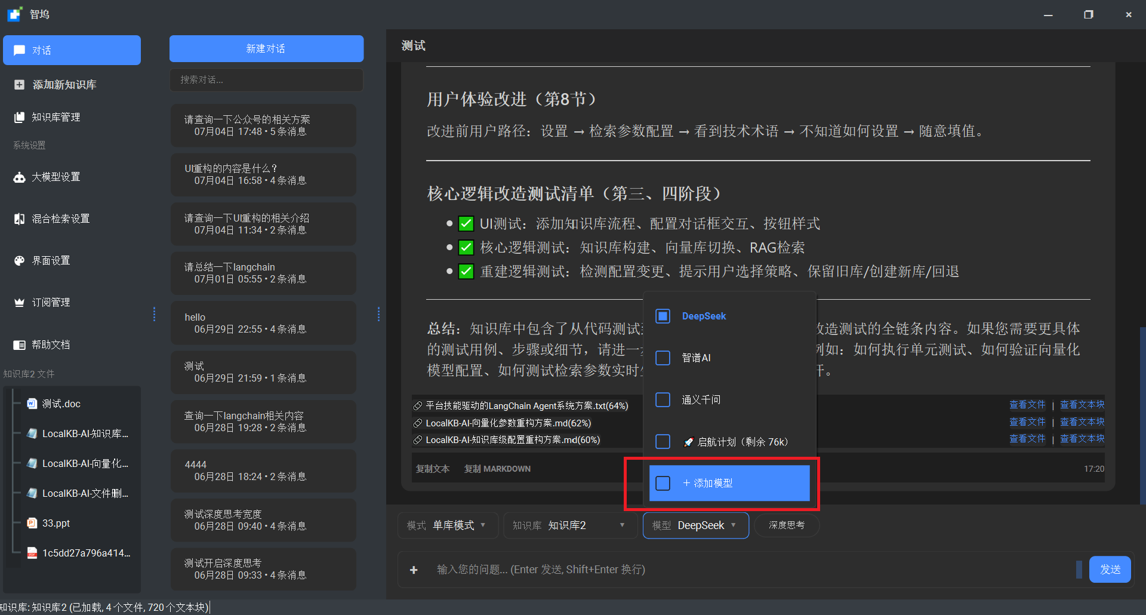Click 查看文件 for 向量化参数重构方案.md

click(x=1027, y=422)
